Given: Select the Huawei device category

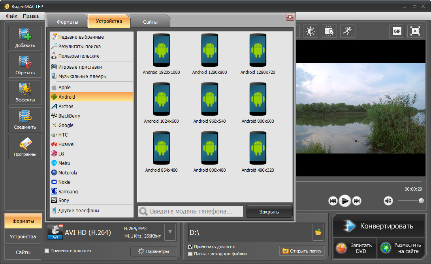Looking at the screenshot, I should point(92,144).
